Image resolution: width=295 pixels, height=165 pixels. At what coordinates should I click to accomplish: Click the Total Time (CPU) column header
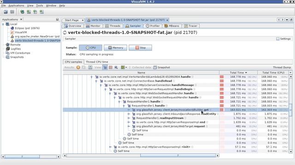point(273,72)
